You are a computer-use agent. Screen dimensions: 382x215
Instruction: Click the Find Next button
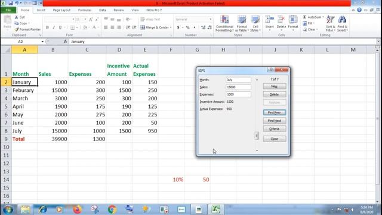tap(275, 121)
